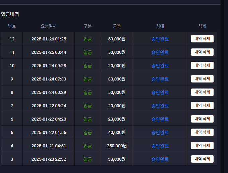Click 내역 삭제 for the 250,000원 deposit

coord(202,146)
